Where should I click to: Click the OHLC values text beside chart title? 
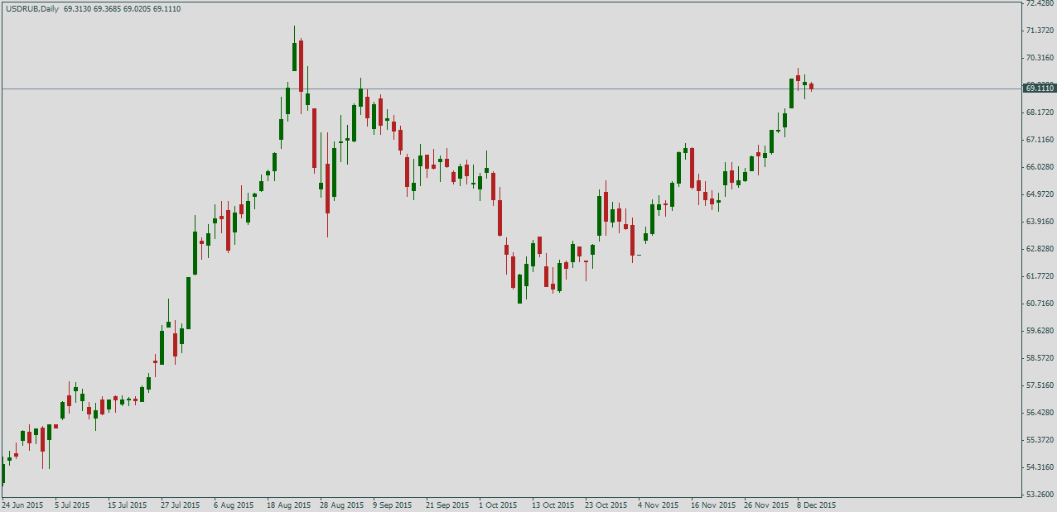(122, 8)
